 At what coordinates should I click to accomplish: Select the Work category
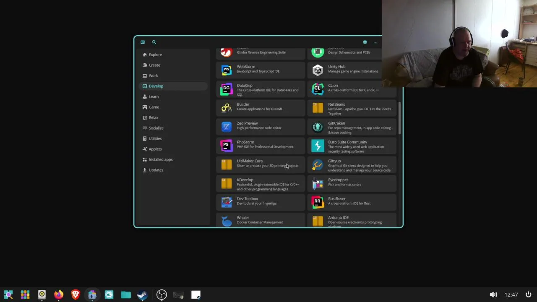click(172, 75)
